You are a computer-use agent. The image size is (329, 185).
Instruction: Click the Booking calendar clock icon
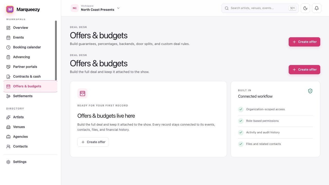point(8,47)
